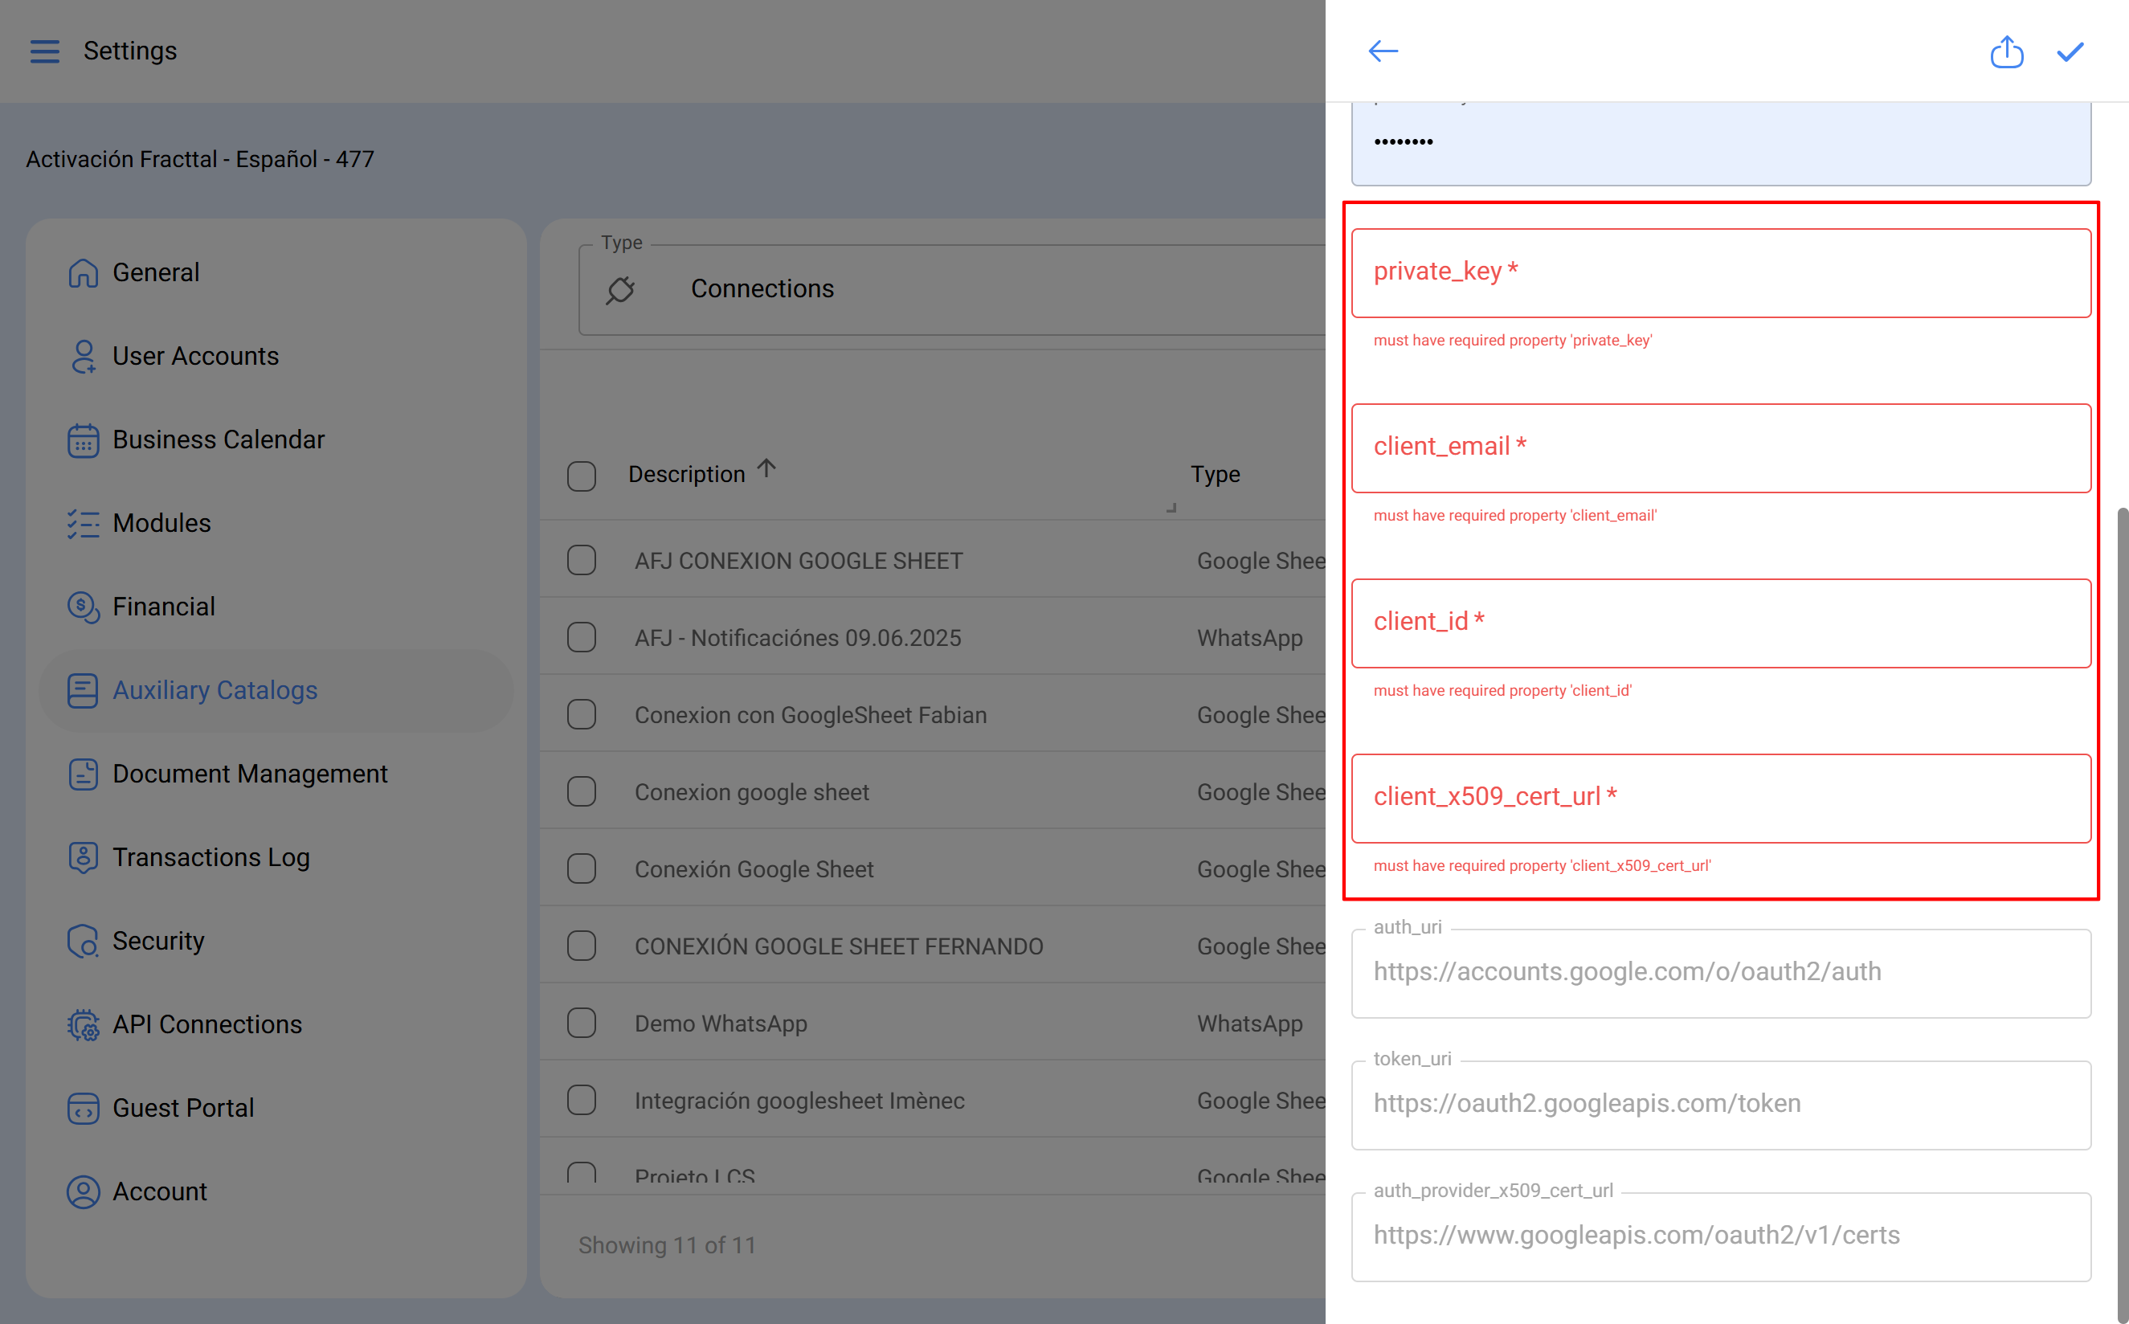Switch to the Security settings section
The height and width of the screenshot is (1324, 2129).
click(x=84, y=941)
